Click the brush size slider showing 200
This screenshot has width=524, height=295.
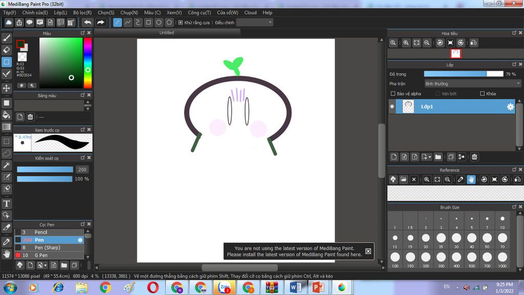[45, 170]
